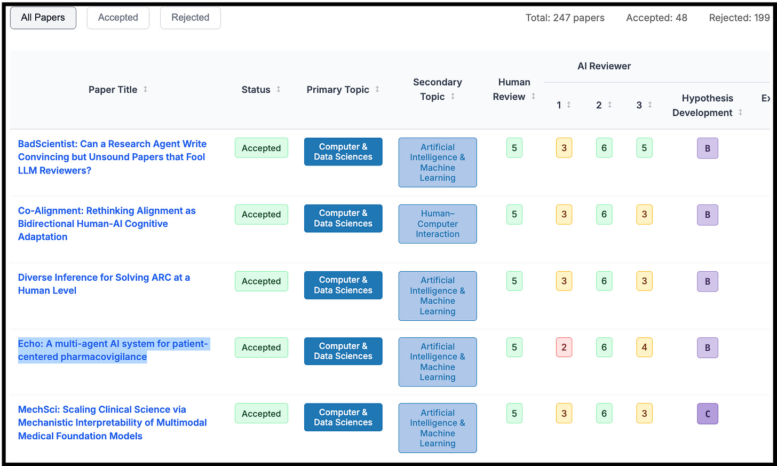Click the Status column sort icon
The width and height of the screenshot is (777, 466).
(x=279, y=90)
